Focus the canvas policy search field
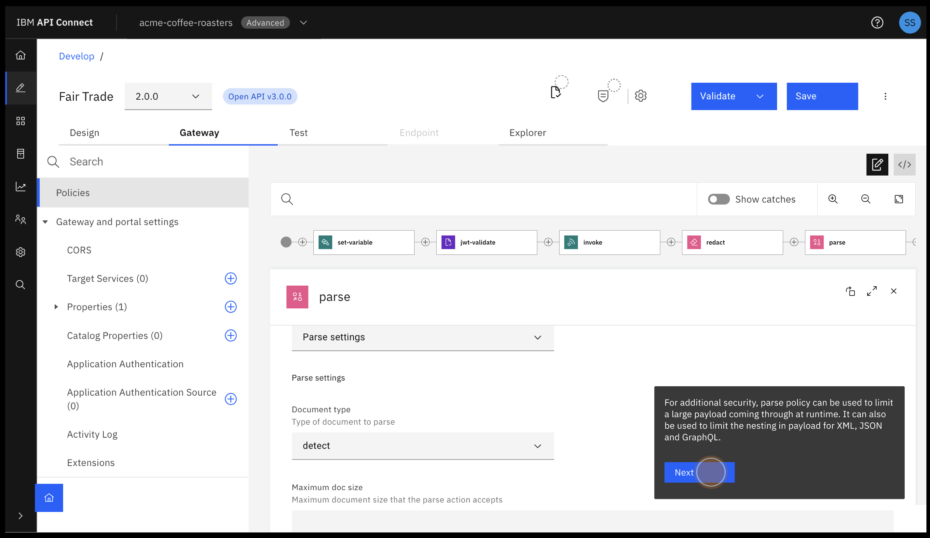This screenshot has height=538, width=930. [x=484, y=199]
